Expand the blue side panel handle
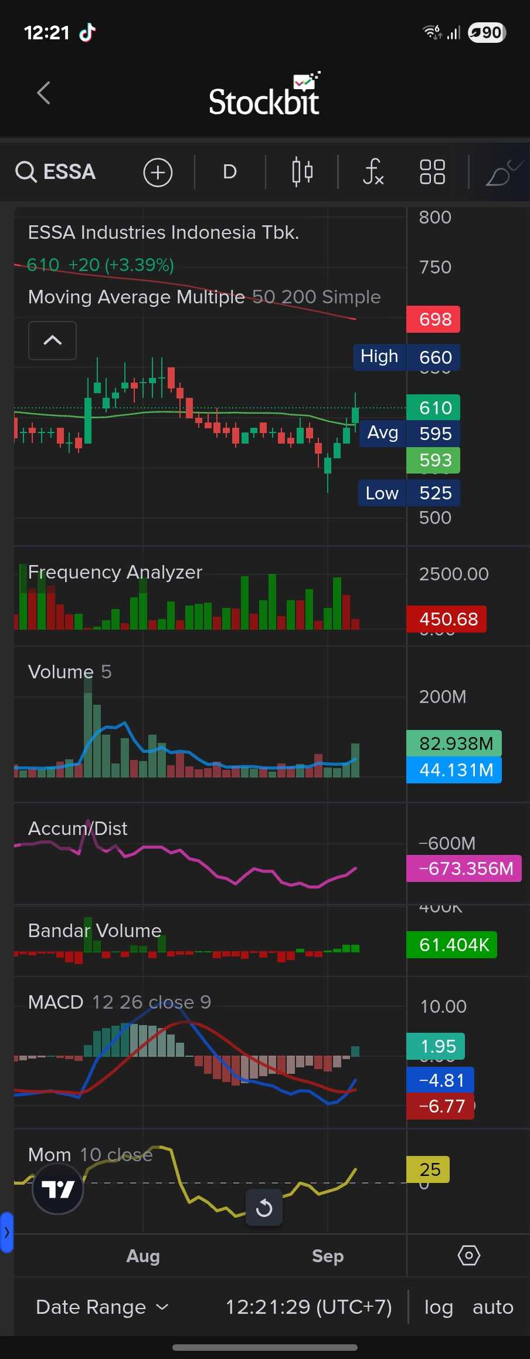Image resolution: width=530 pixels, height=1359 pixels. pos(6,1232)
